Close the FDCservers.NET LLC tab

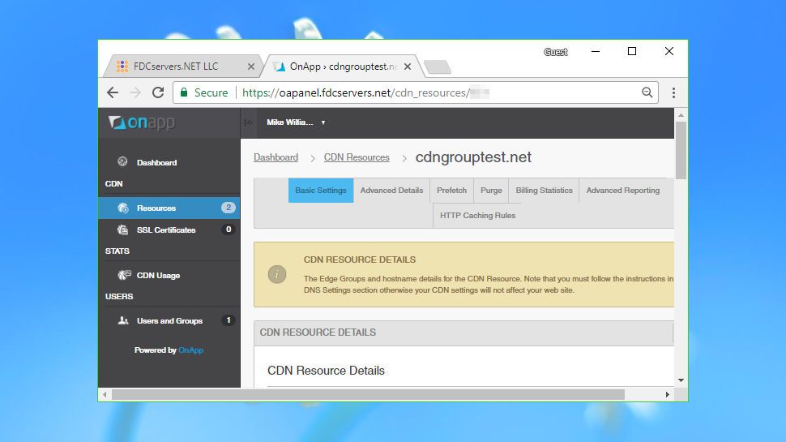250,67
